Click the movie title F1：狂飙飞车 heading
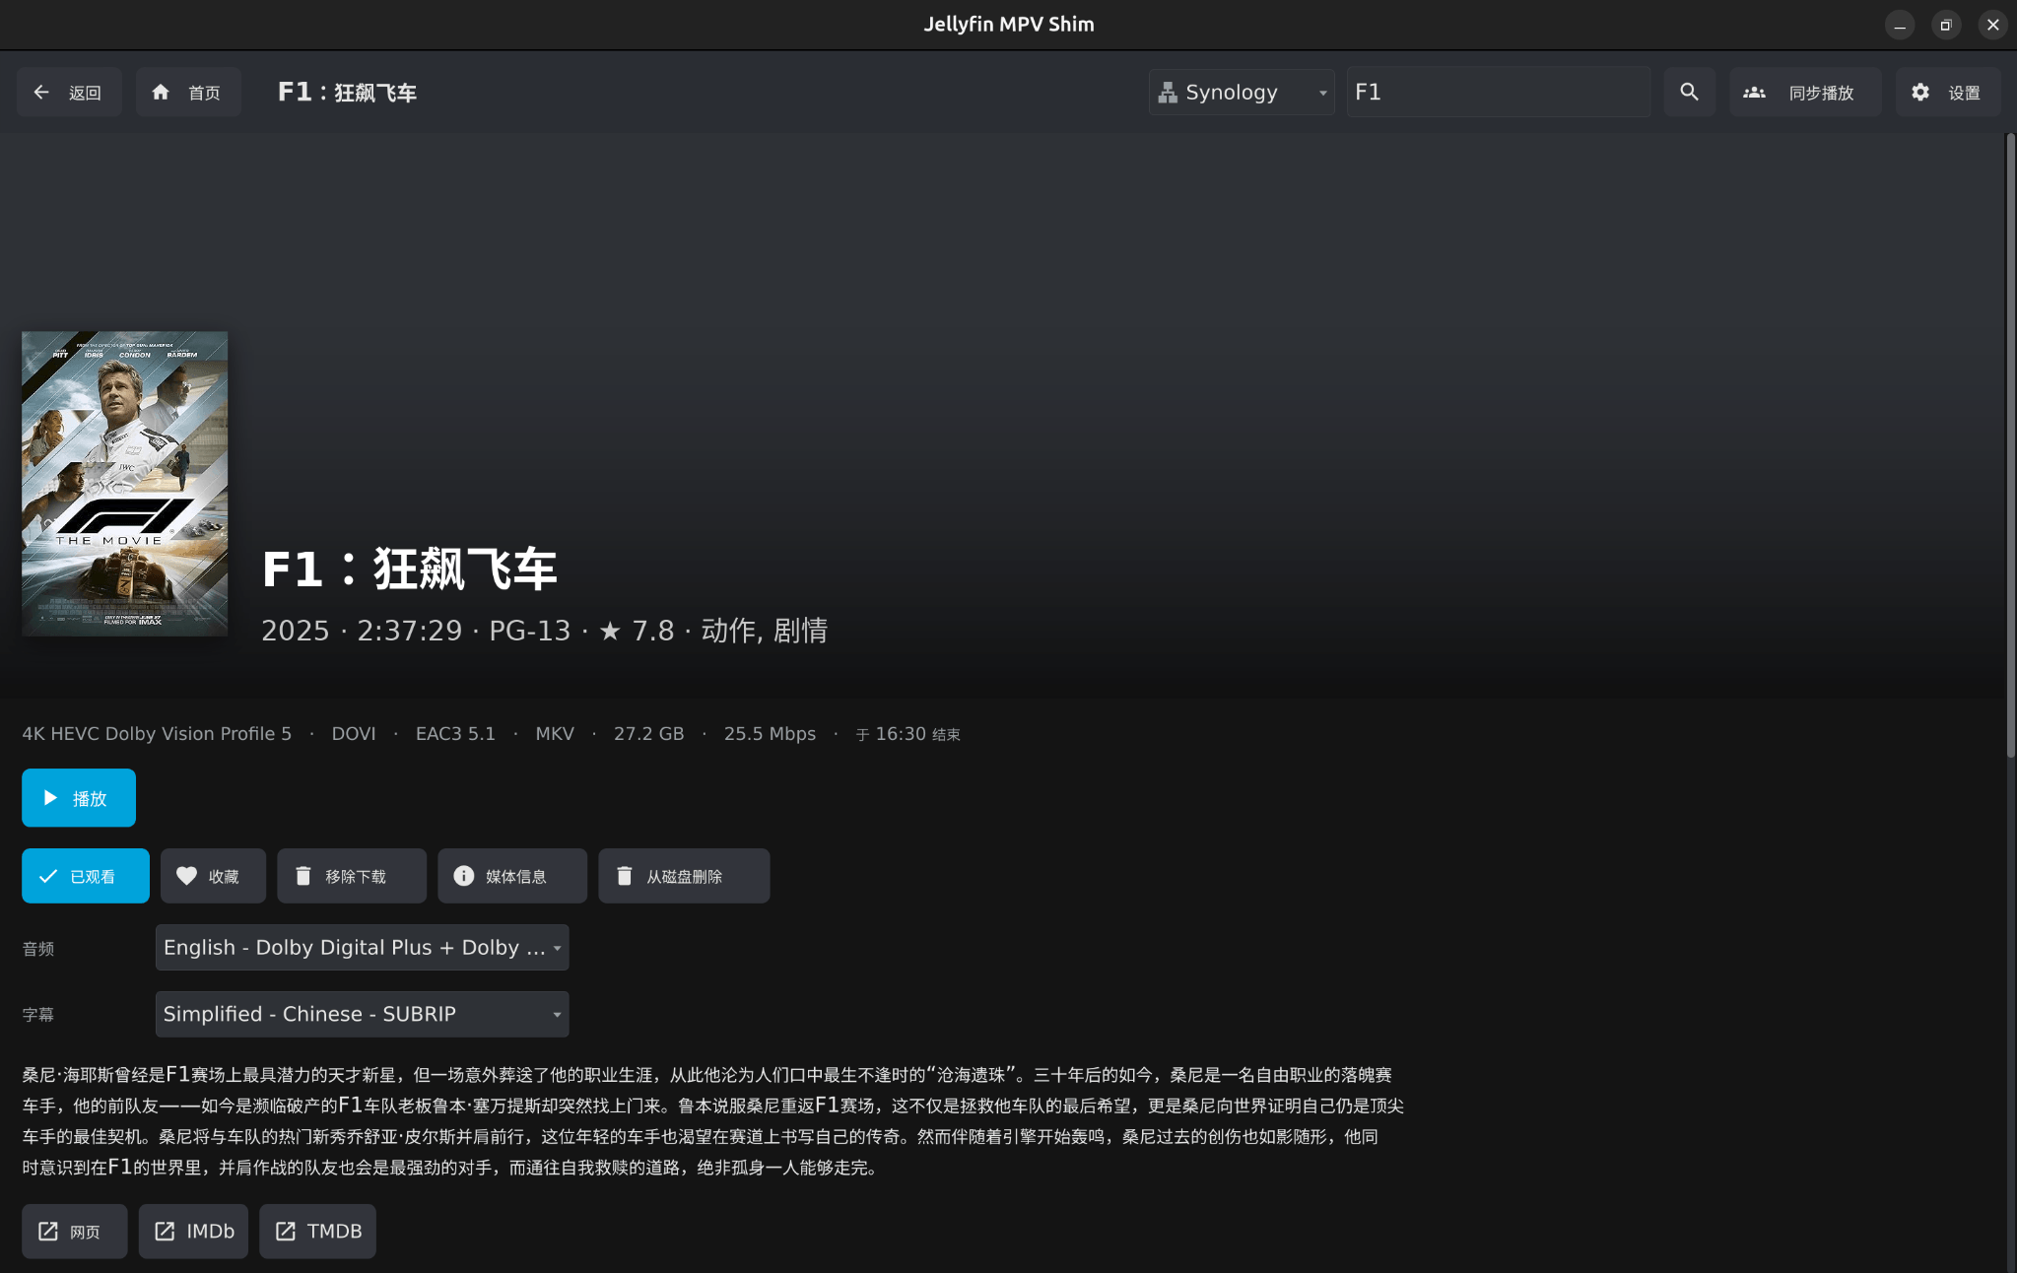This screenshot has height=1273, width=2017. 409,569
